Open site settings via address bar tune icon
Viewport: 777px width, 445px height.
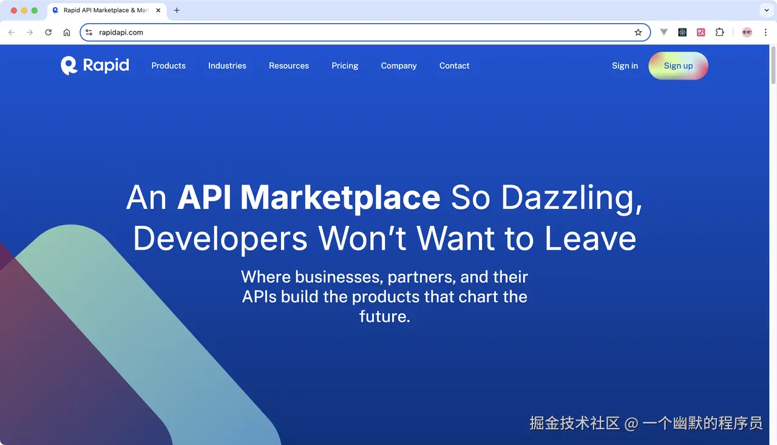(x=89, y=32)
